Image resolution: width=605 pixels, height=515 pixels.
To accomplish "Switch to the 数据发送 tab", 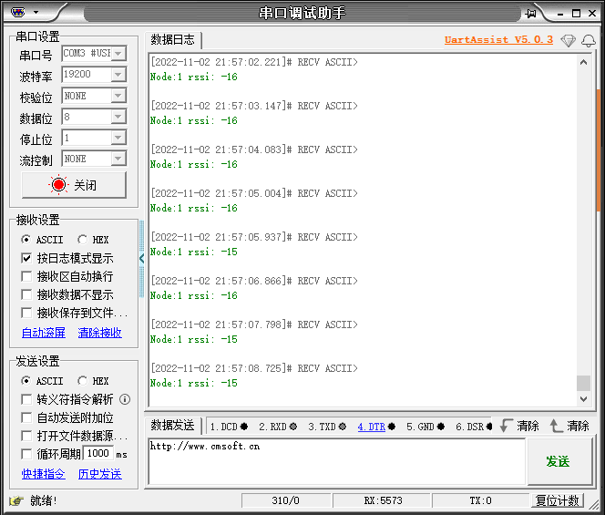I will pos(172,426).
